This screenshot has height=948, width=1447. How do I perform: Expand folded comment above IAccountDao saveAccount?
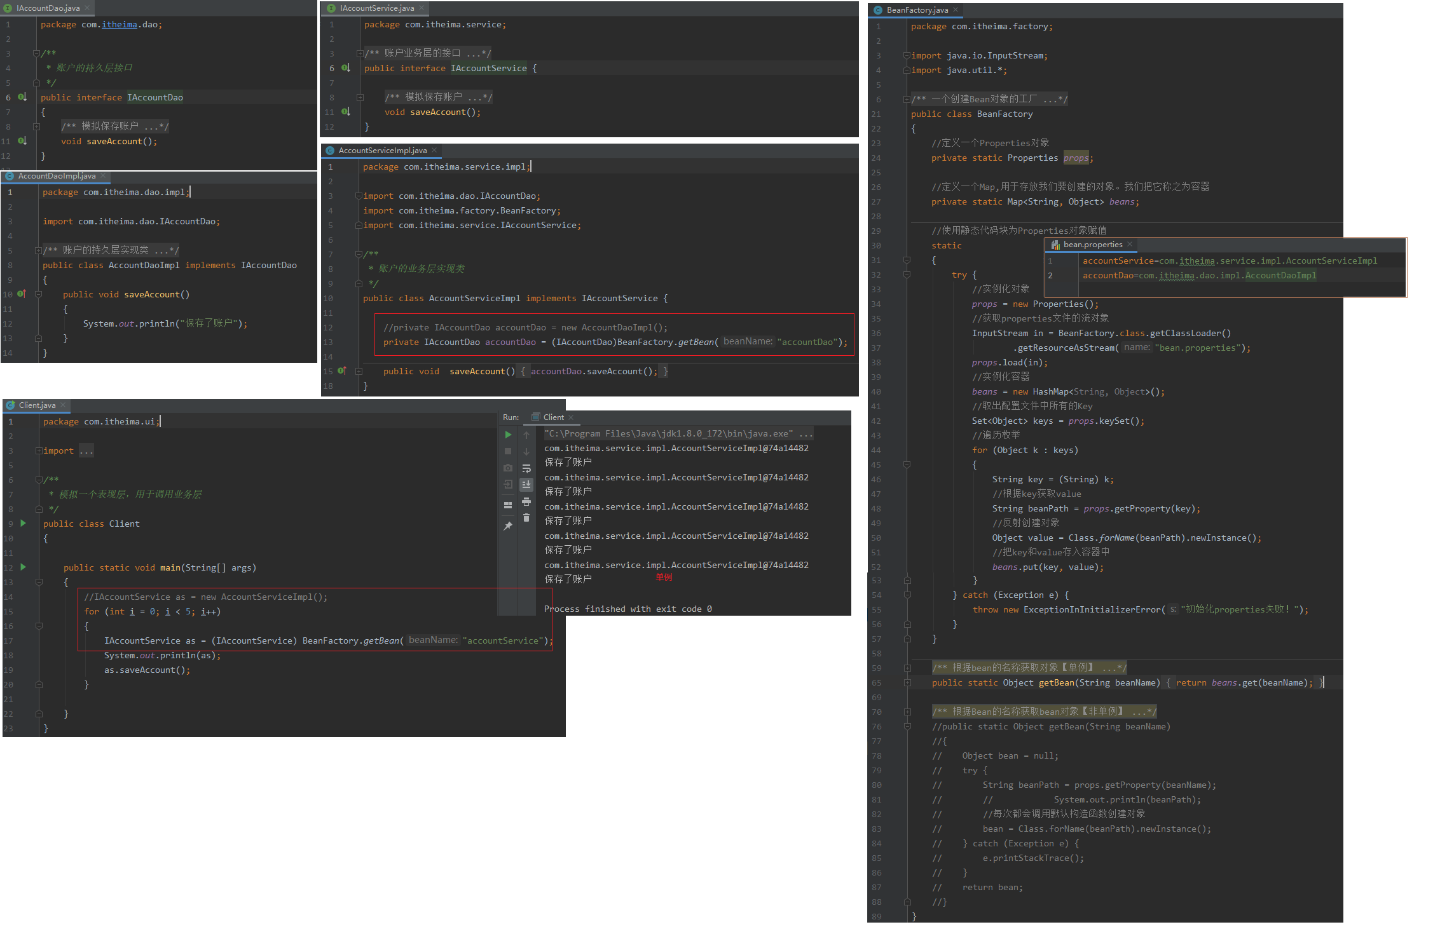pos(36,126)
